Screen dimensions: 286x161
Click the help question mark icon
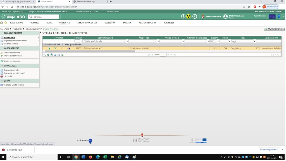coord(183,16)
